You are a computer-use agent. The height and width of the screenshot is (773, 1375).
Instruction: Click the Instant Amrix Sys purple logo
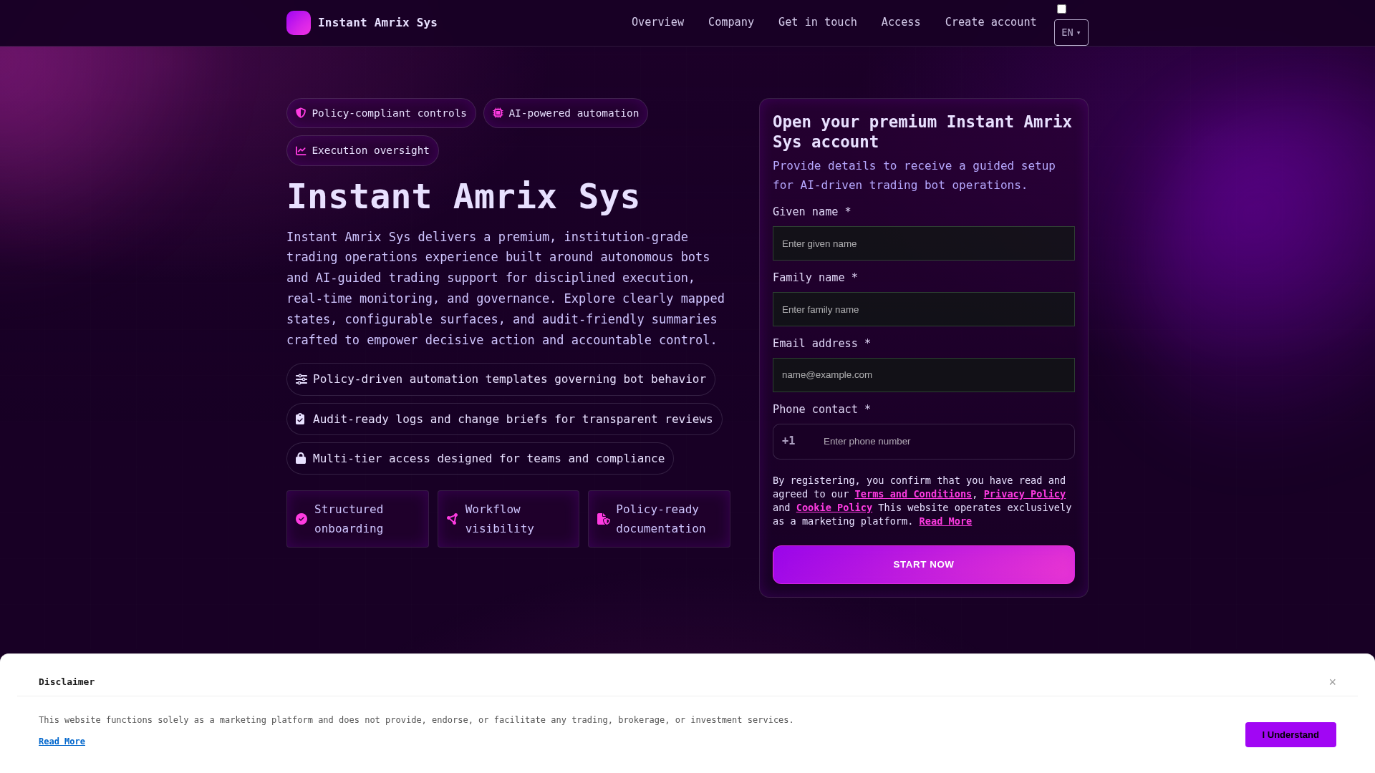[299, 23]
